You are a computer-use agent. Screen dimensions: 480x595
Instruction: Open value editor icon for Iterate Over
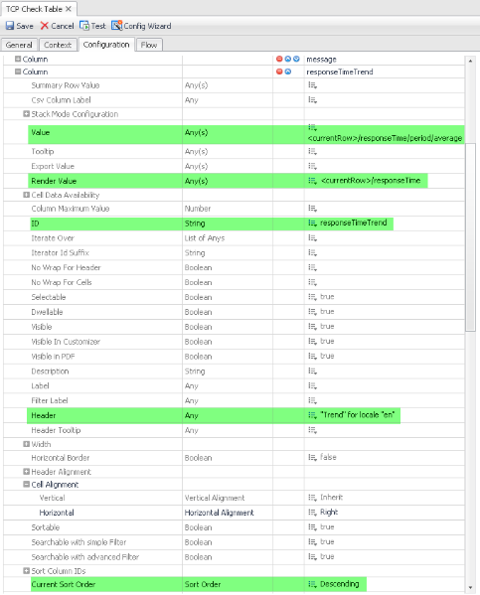(x=312, y=238)
